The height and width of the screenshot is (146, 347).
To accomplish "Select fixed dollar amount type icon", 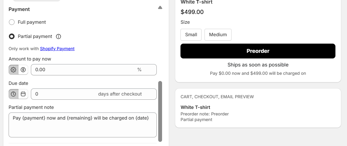I will pyautogui.click(x=23, y=70).
